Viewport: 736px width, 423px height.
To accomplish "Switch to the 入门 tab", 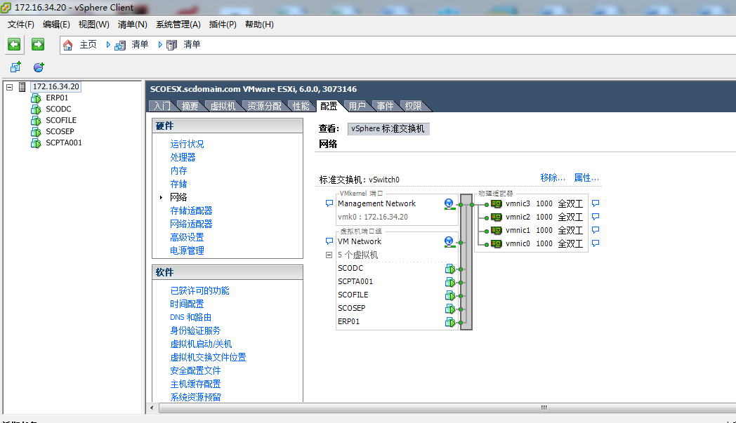I will [162, 106].
